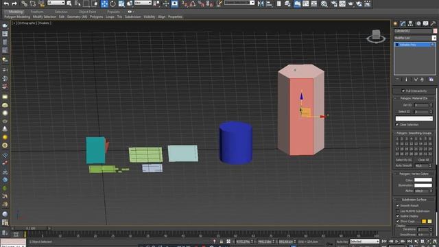Open the reference coordinate system dropdown
This screenshot has width=439, height=247.
tap(143, 3)
